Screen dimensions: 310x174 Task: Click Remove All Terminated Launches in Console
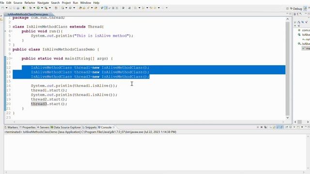[265, 127]
